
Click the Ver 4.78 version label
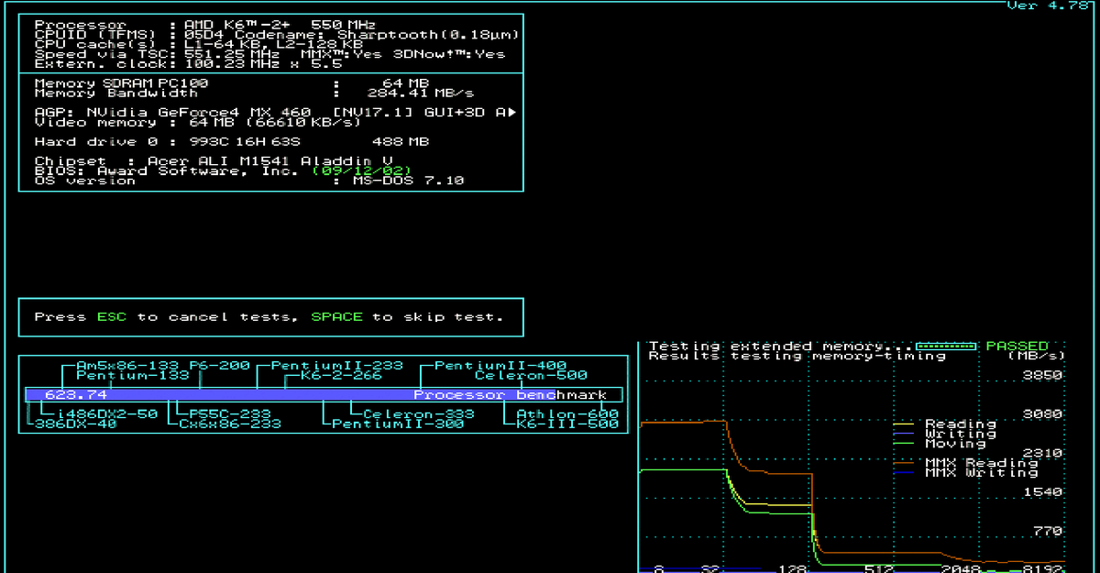tap(1048, 6)
